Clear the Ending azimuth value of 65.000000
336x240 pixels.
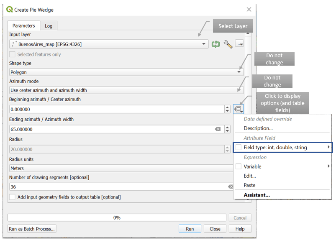click(x=218, y=129)
